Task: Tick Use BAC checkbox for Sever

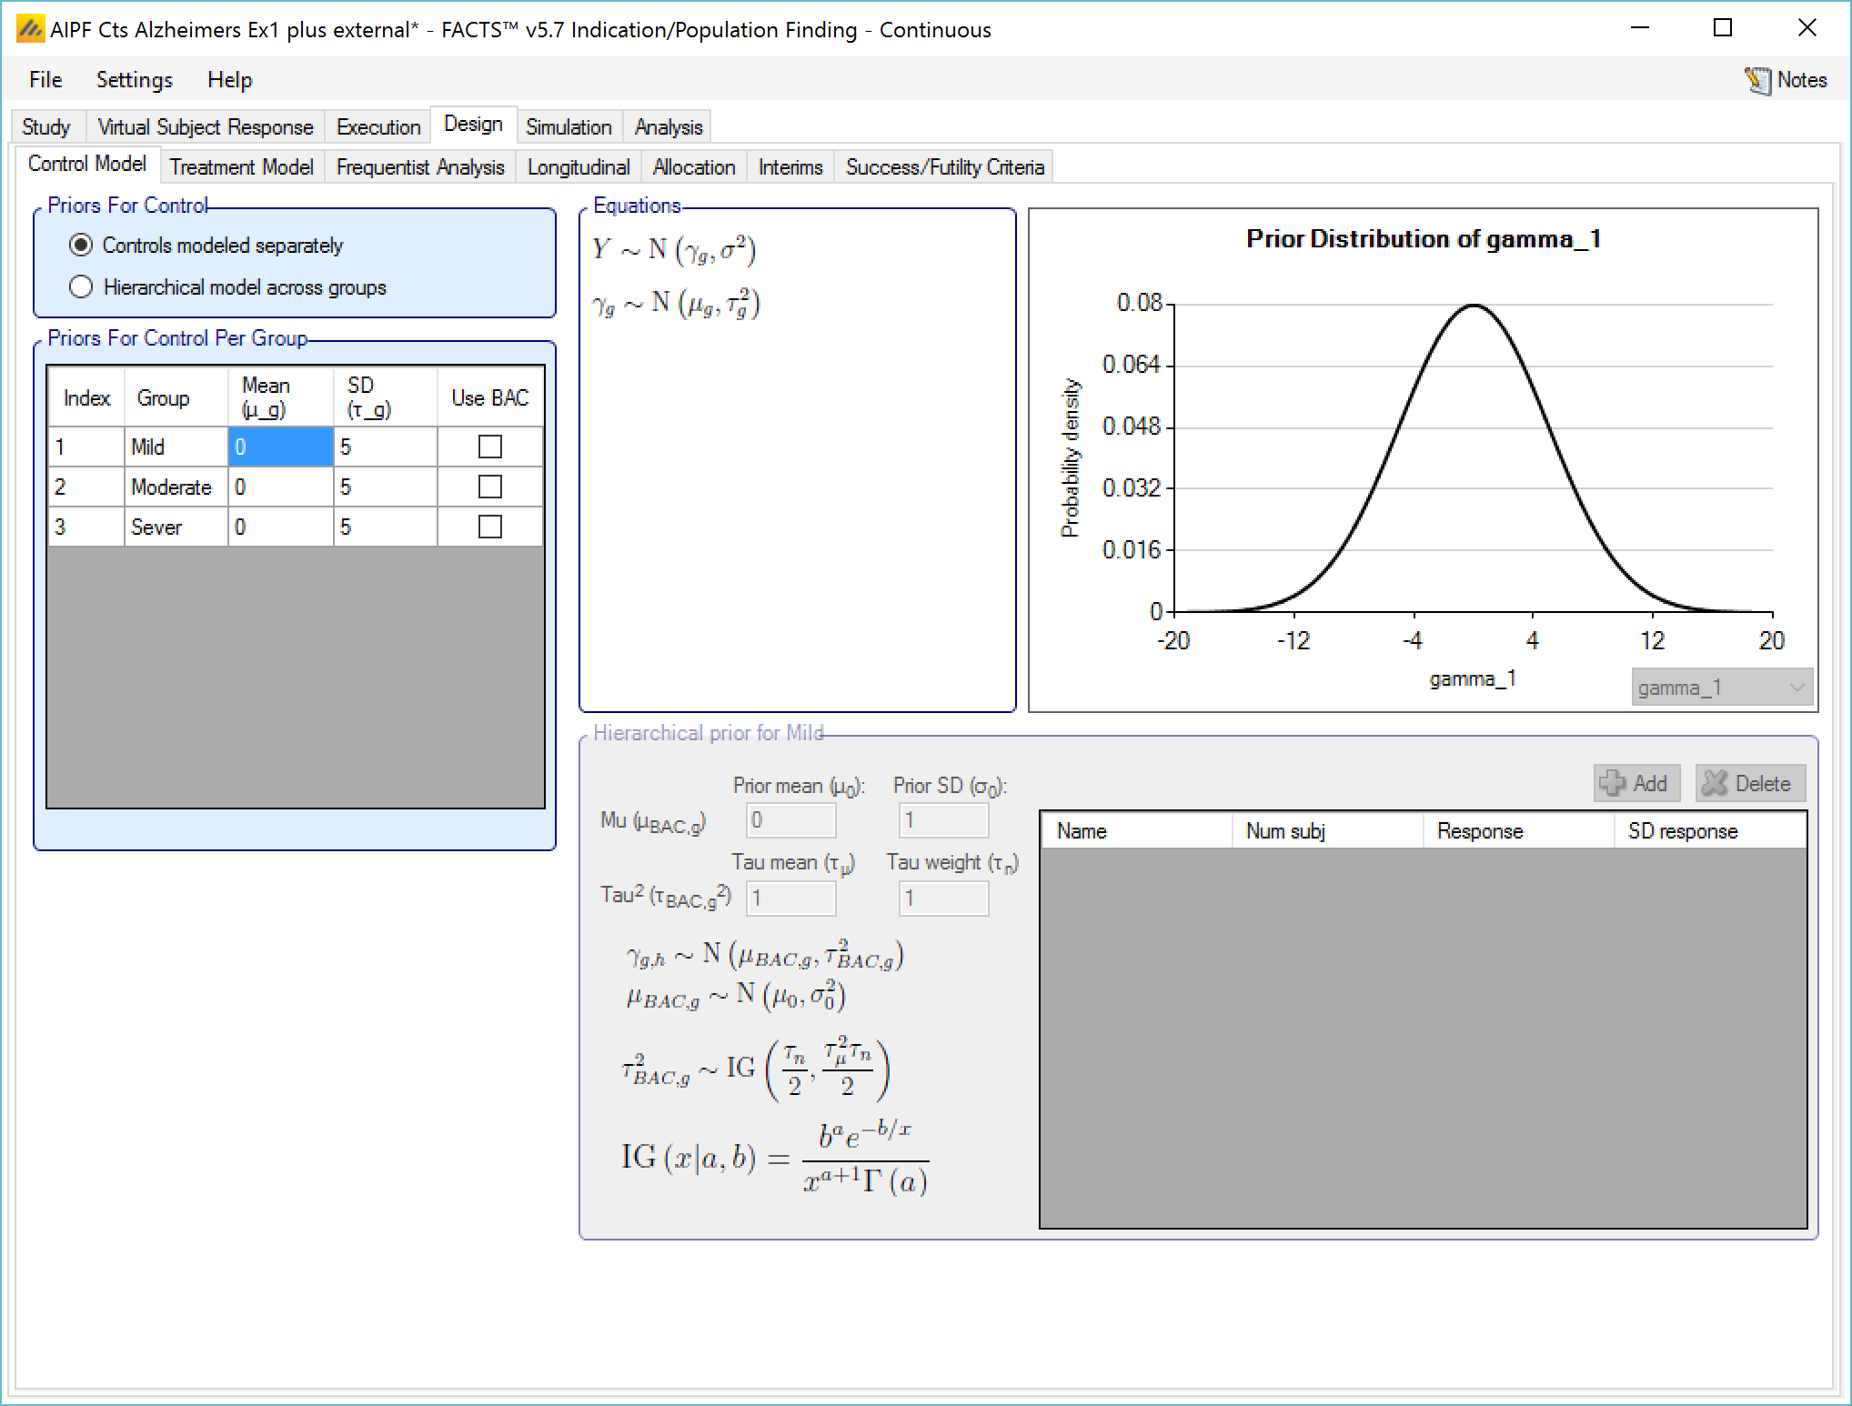Action: click(x=489, y=527)
